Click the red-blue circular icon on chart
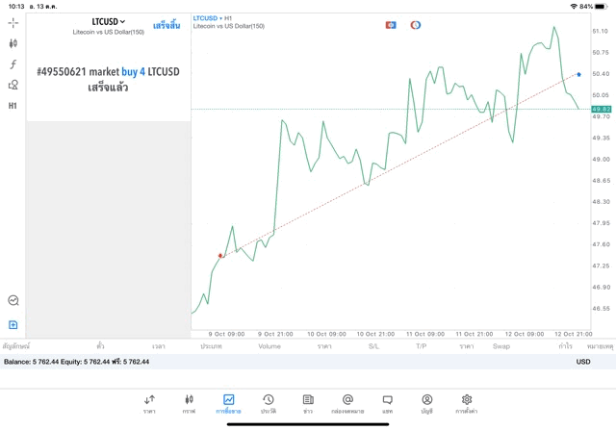The width and height of the screenshot is (616, 430). [x=416, y=25]
